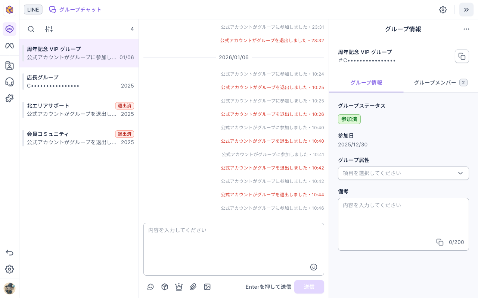Click the 2026/01/06 date separator

[x=234, y=57]
